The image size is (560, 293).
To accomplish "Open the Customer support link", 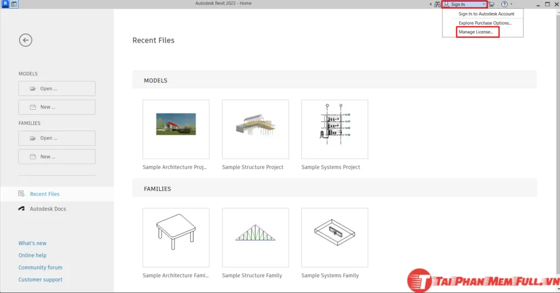I will pyautogui.click(x=40, y=279).
